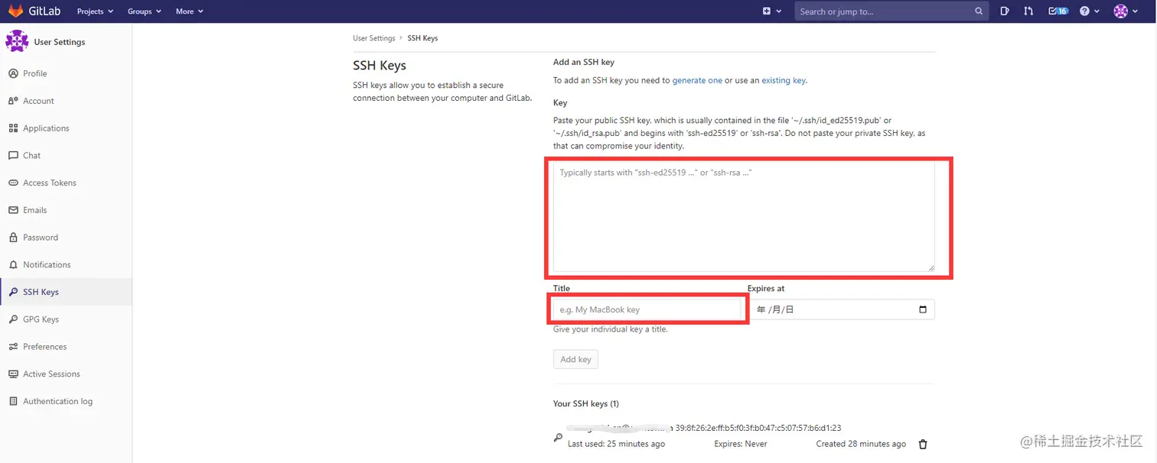The image size is (1157, 463).
Task: Click the Account icon in sidebar
Action: click(x=13, y=101)
